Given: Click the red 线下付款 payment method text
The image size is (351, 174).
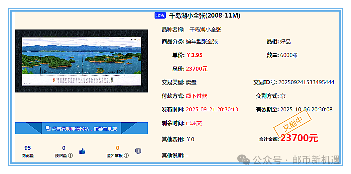Looking at the screenshot, I should pos(196,96).
